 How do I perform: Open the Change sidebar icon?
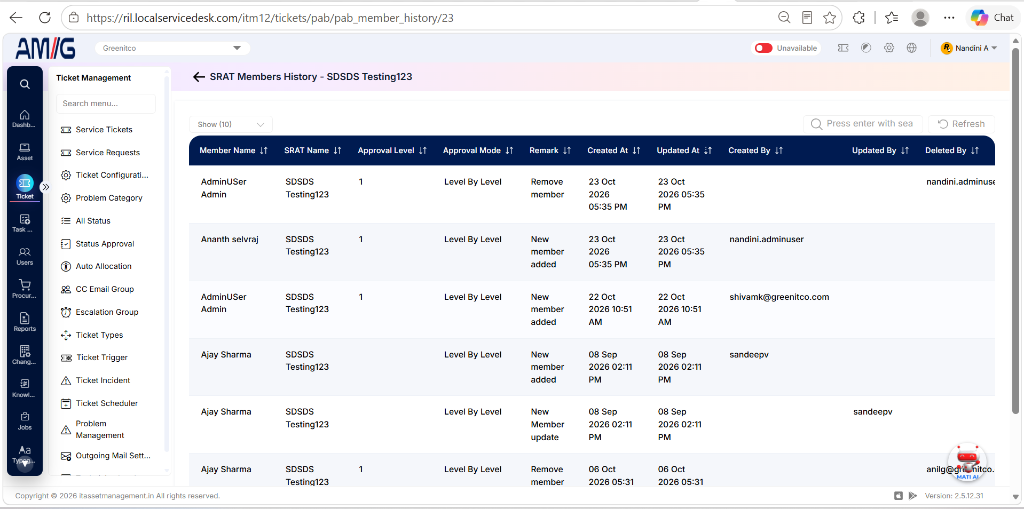[25, 355]
